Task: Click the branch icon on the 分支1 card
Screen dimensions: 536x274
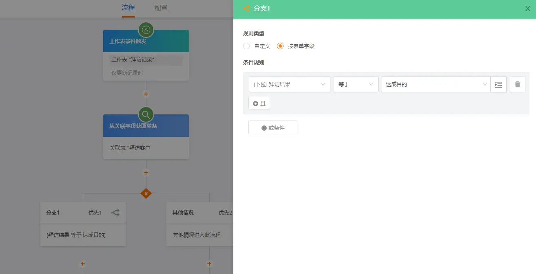Action: pos(115,213)
